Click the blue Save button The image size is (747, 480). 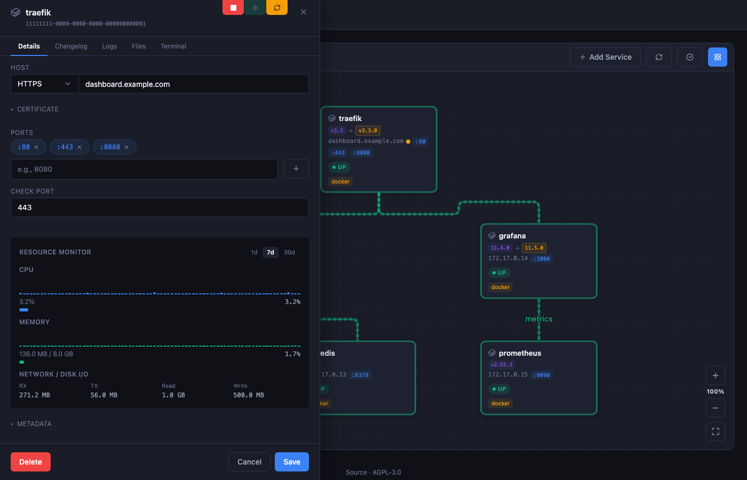tap(292, 462)
